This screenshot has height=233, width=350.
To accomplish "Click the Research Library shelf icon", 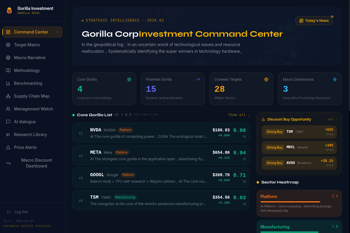I will click(8, 135).
